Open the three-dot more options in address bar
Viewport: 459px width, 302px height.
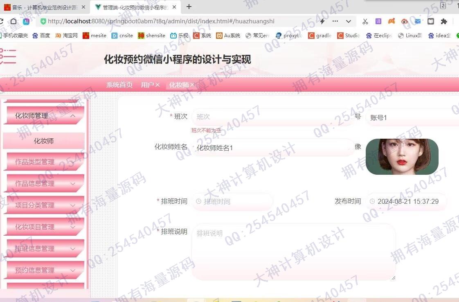tap(335, 21)
